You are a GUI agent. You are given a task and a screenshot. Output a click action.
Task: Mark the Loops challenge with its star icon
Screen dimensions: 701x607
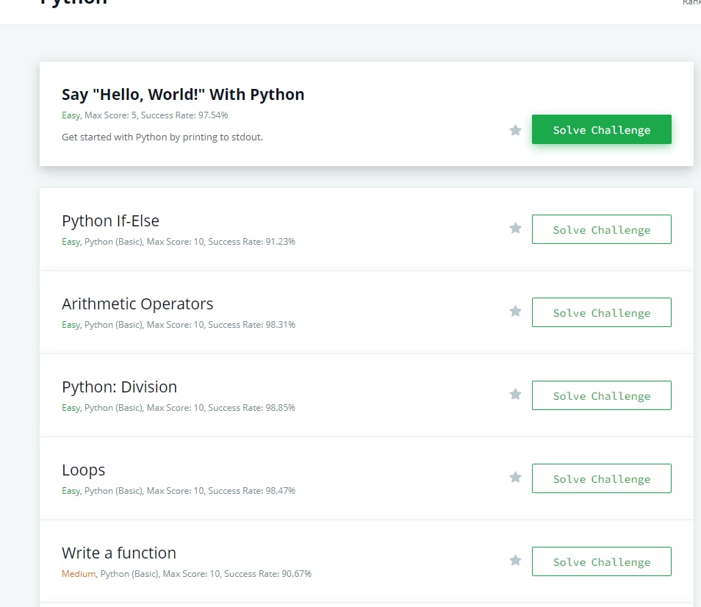point(516,478)
